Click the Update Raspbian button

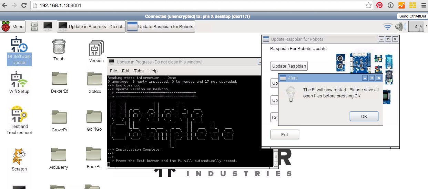click(x=289, y=66)
